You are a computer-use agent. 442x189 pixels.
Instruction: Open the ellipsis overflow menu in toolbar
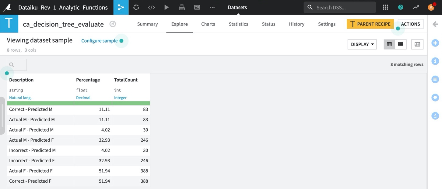(212, 7)
